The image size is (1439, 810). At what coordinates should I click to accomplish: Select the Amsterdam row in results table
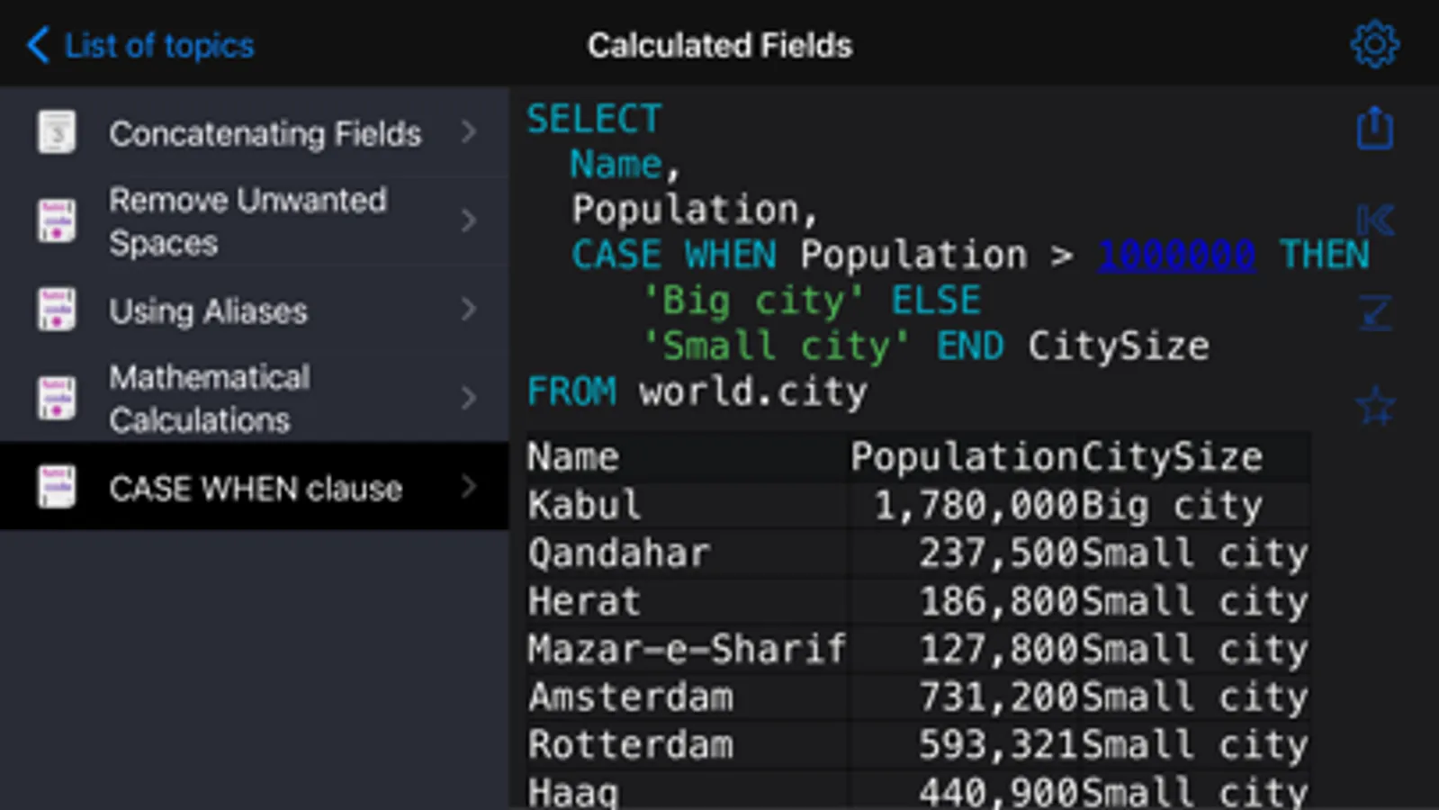630,697
